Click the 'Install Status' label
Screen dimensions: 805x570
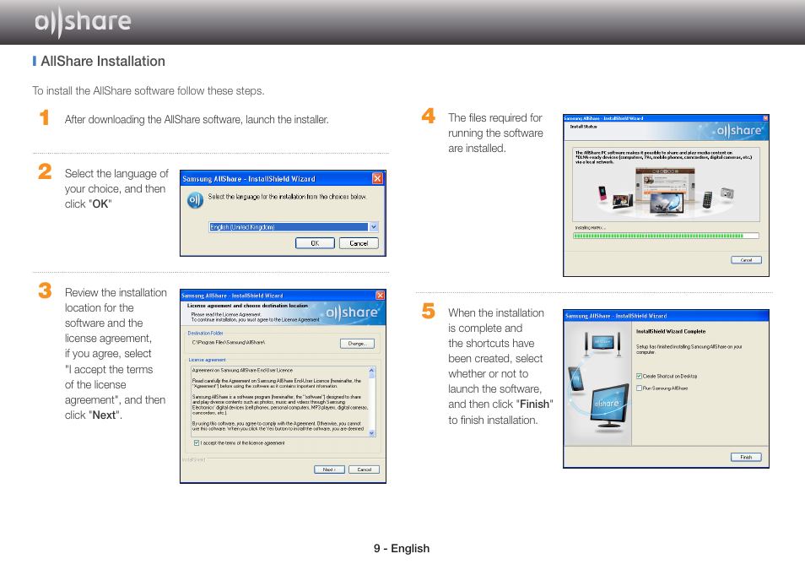click(583, 127)
